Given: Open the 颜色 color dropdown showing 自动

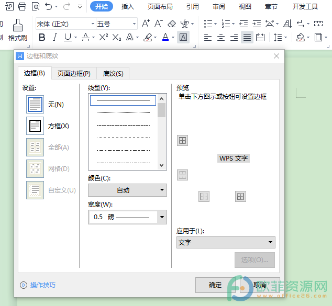Looking at the screenshot, I should [127, 190].
